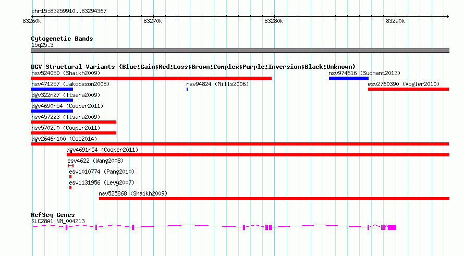Select the esv4622 (Wang2008) label
This screenshot has width=464, height=256.
[x=95, y=161]
